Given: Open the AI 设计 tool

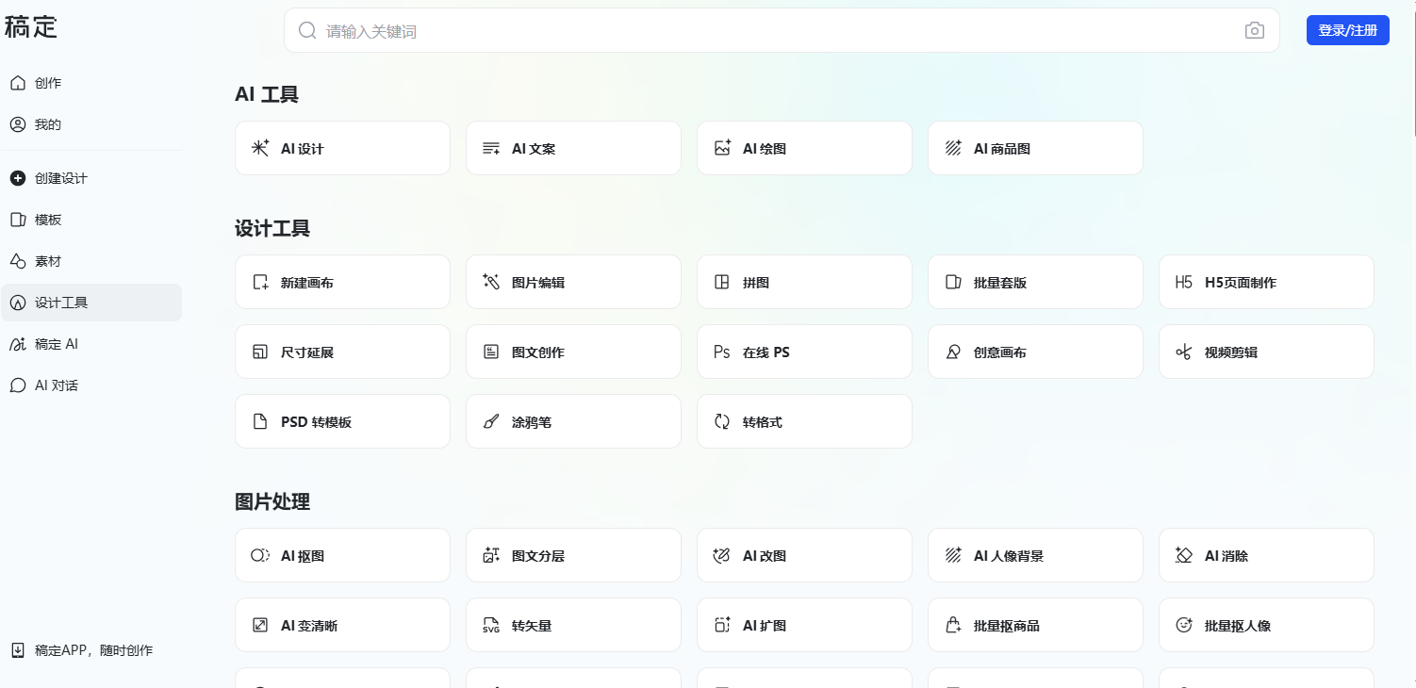Looking at the screenshot, I should 341,148.
